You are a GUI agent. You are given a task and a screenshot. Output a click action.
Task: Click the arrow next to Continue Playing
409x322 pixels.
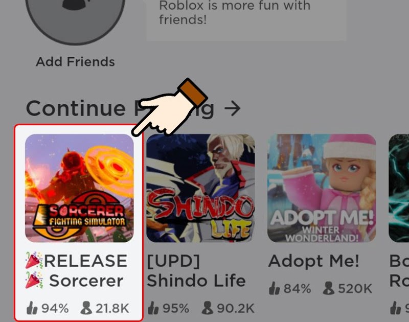tap(233, 108)
